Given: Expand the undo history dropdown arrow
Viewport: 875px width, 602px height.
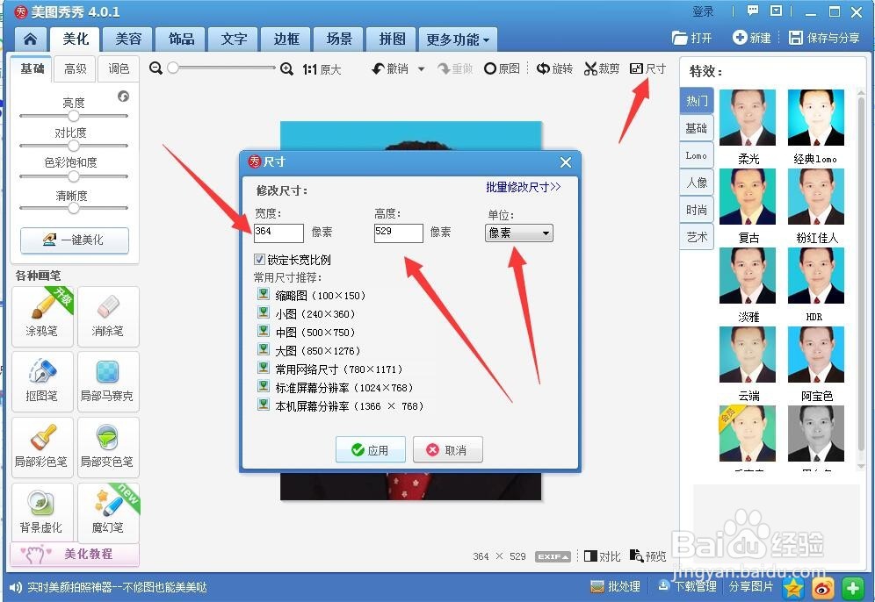Looking at the screenshot, I should (x=422, y=69).
